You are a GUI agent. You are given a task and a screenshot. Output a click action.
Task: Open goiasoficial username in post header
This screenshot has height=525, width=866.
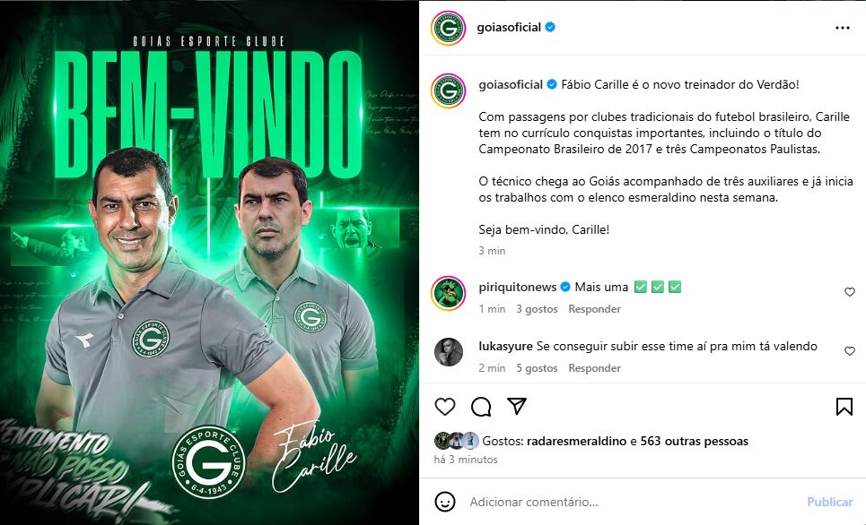pos(509,28)
